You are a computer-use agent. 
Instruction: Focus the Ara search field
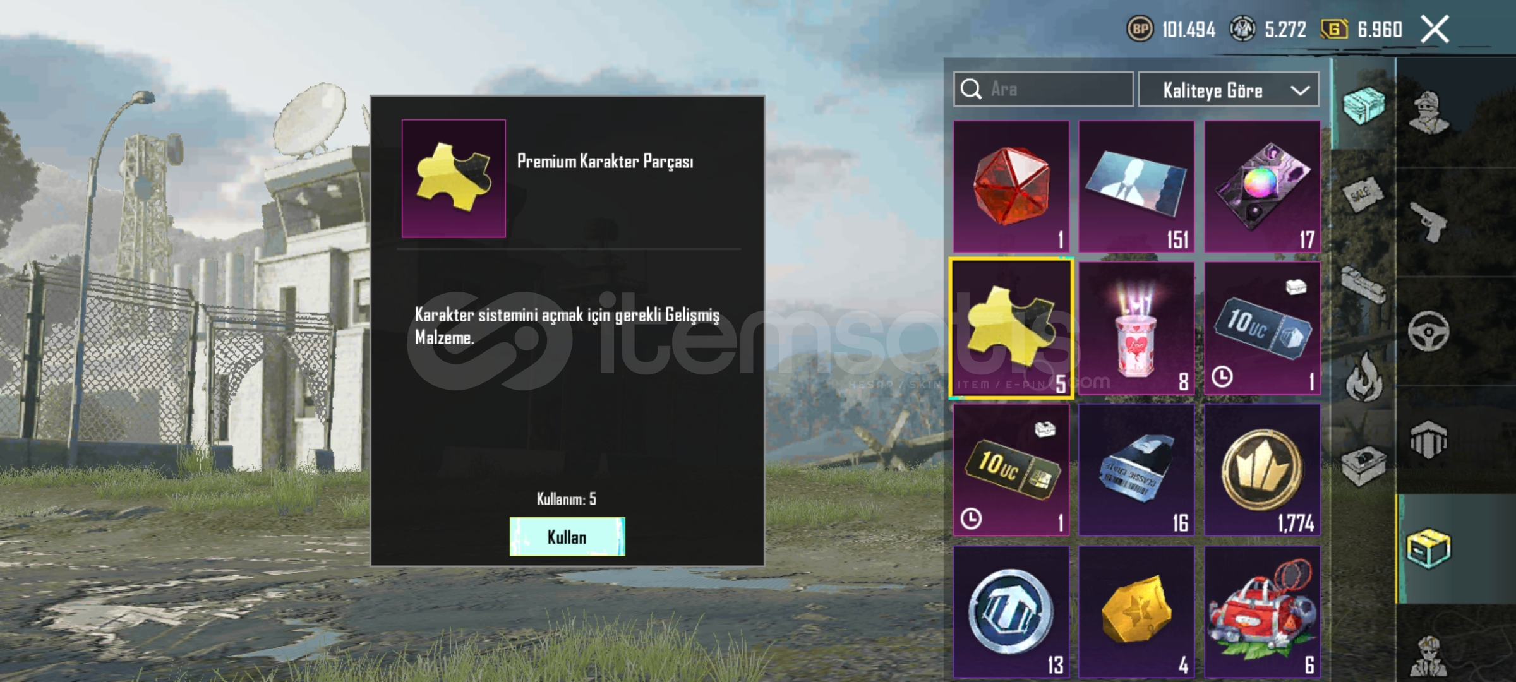(x=1044, y=89)
